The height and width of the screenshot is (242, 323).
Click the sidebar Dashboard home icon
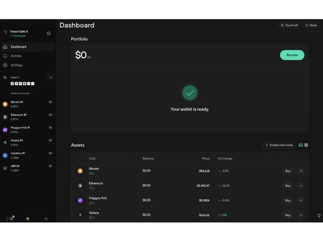point(5,47)
